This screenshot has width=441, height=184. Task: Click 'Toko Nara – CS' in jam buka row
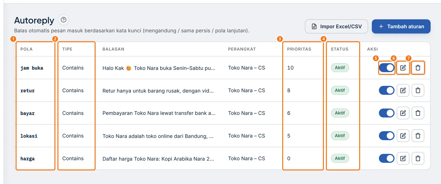[247, 68]
